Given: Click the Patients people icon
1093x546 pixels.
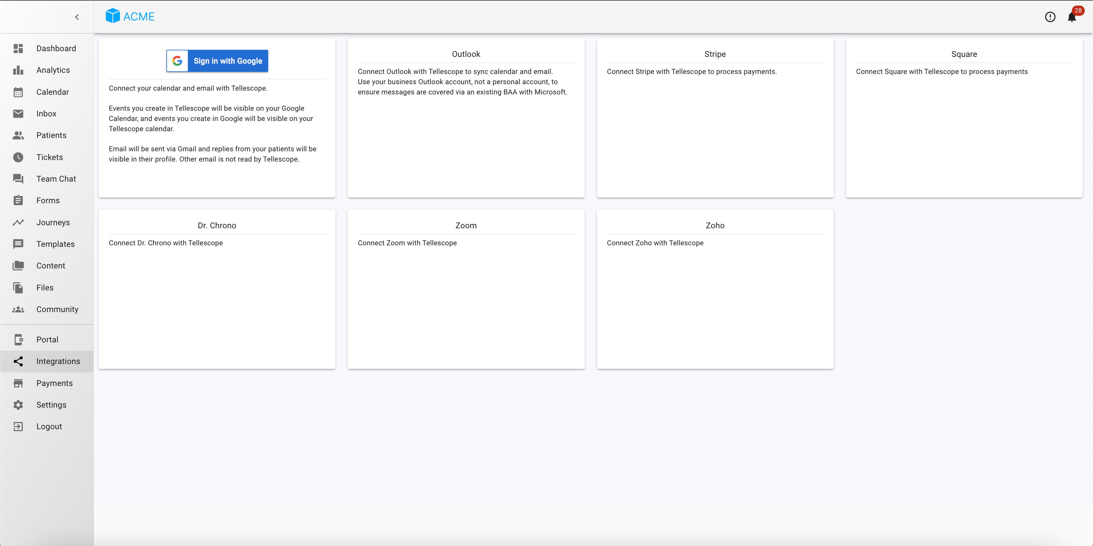Looking at the screenshot, I should [18, 135].
